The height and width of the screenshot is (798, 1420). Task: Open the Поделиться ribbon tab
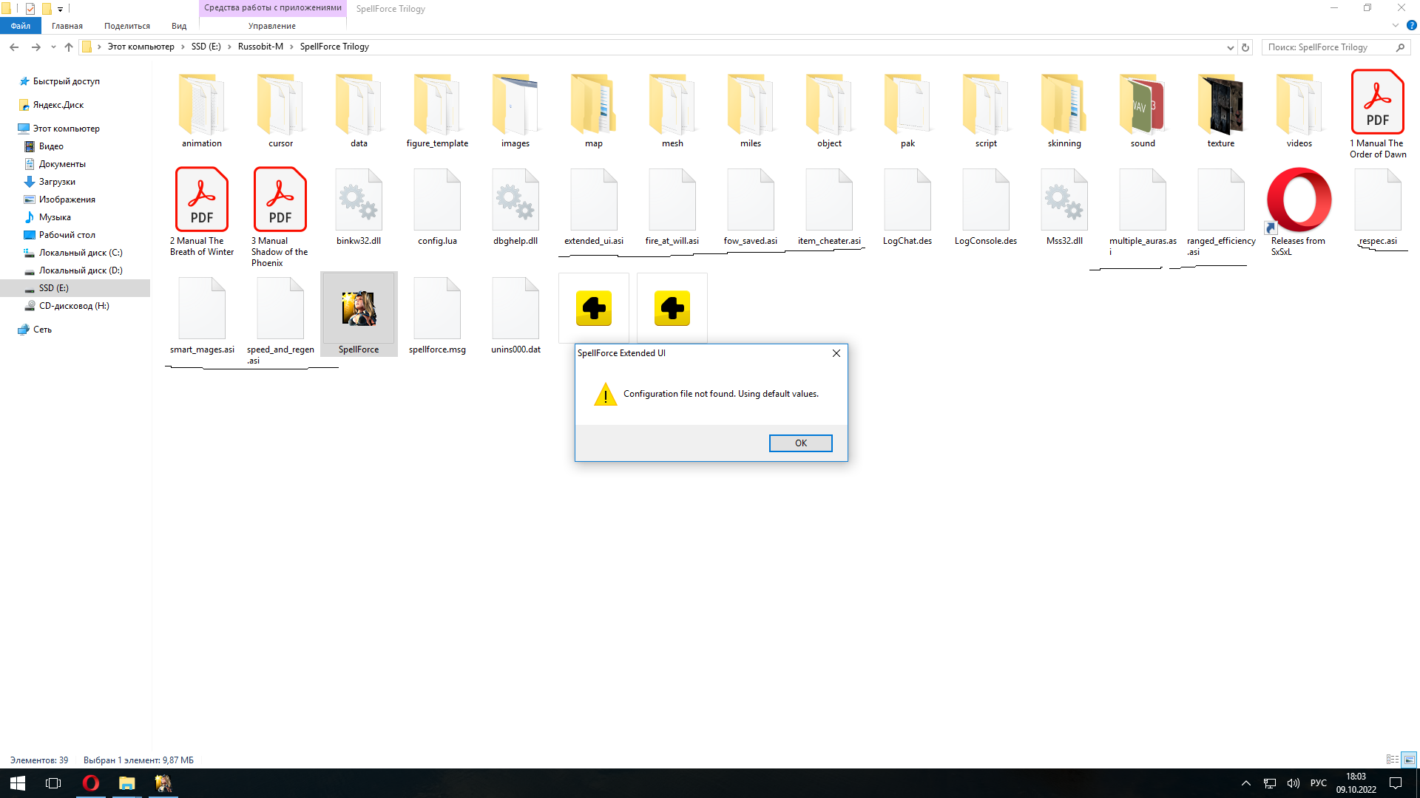tap(126, 25)
